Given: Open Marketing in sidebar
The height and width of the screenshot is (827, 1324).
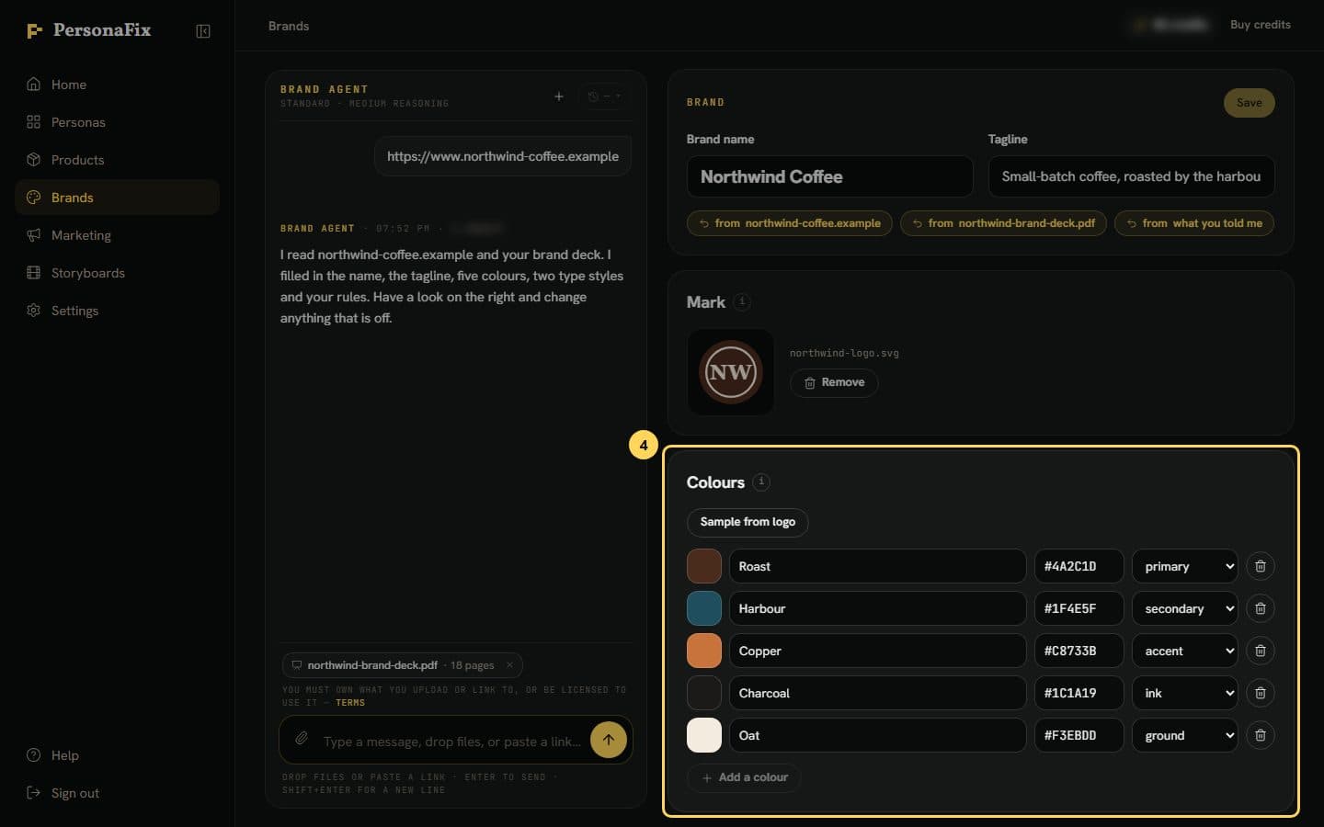Looking at the screenshot, I should pyautogui.click(x=117, y=235).
